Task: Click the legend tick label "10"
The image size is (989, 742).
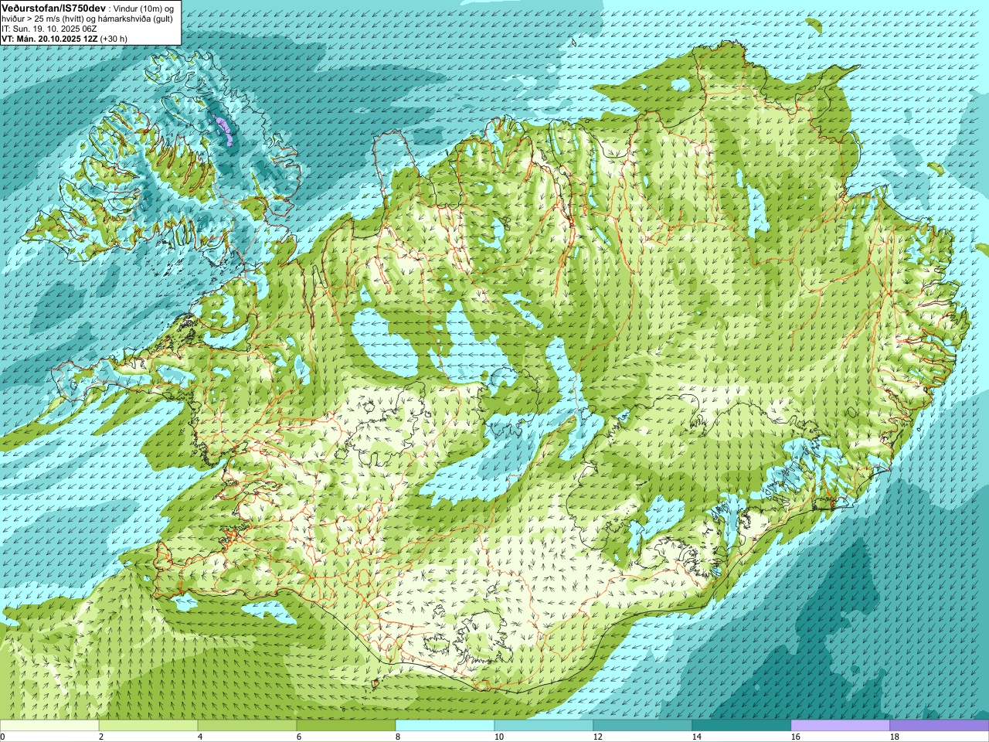Action: pyautogui.click(x=499, y=737)
